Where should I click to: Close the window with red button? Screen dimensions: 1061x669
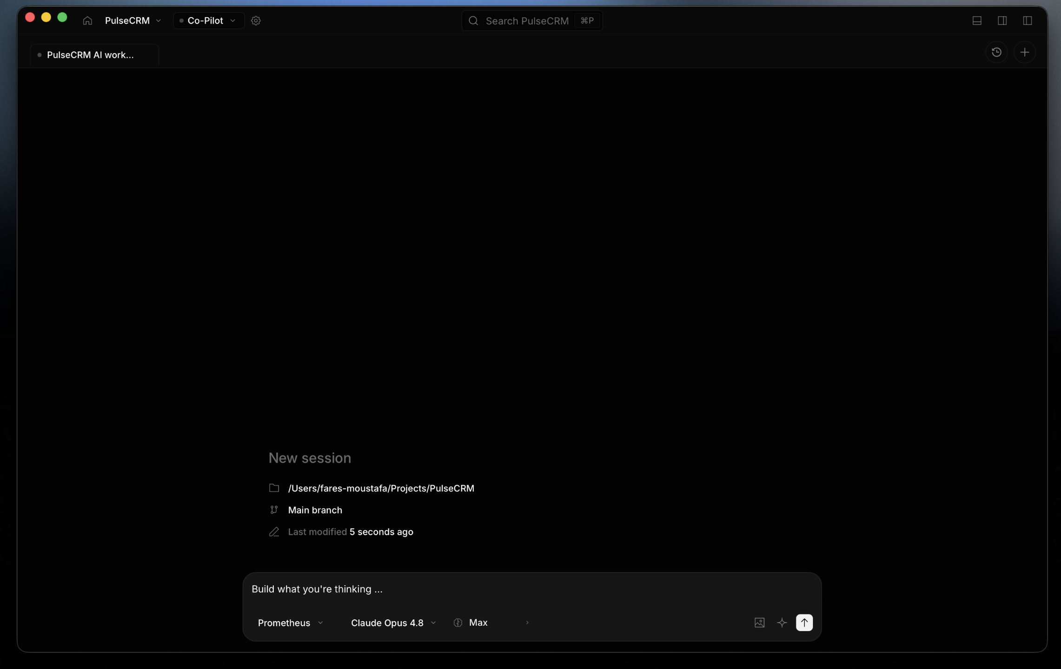(30, 18)
